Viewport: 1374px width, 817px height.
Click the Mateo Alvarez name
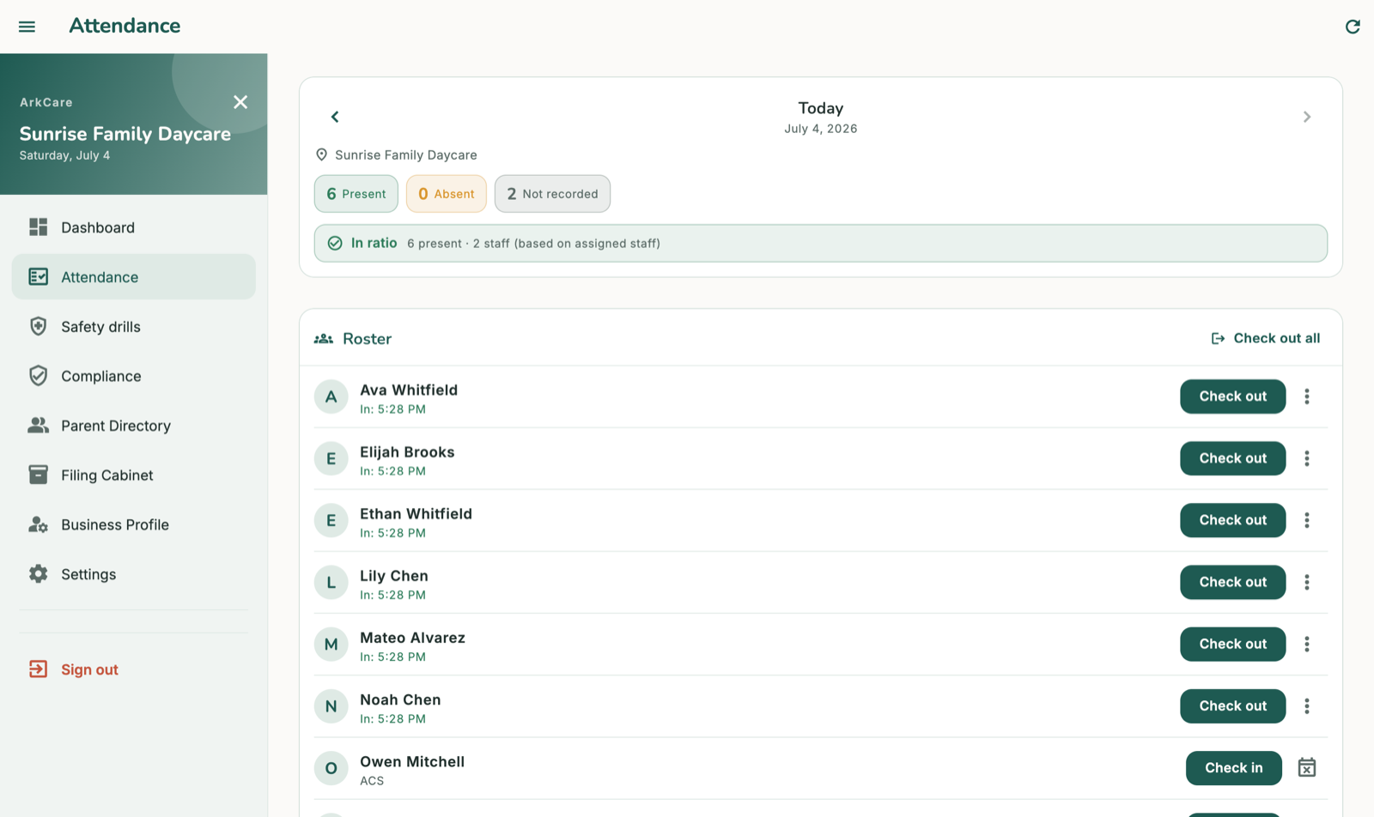click(412, 638)
